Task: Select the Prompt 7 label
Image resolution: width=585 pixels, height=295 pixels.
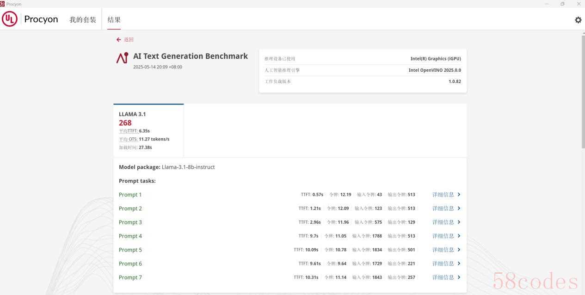Action: (130, 277)
